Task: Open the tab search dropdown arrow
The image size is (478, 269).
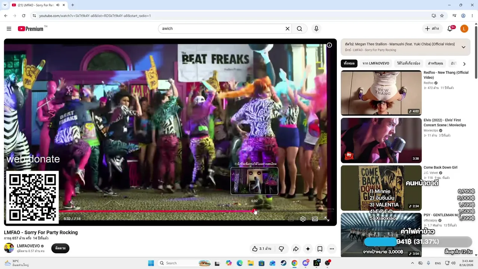Action: [x=5, y=5]
